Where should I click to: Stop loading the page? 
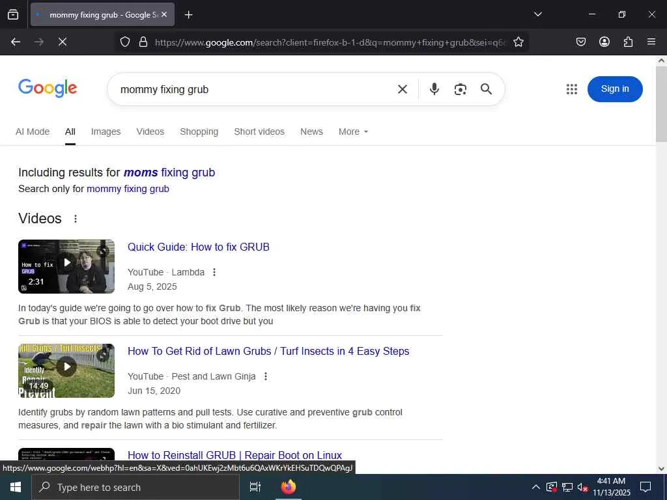coord(62,42)
